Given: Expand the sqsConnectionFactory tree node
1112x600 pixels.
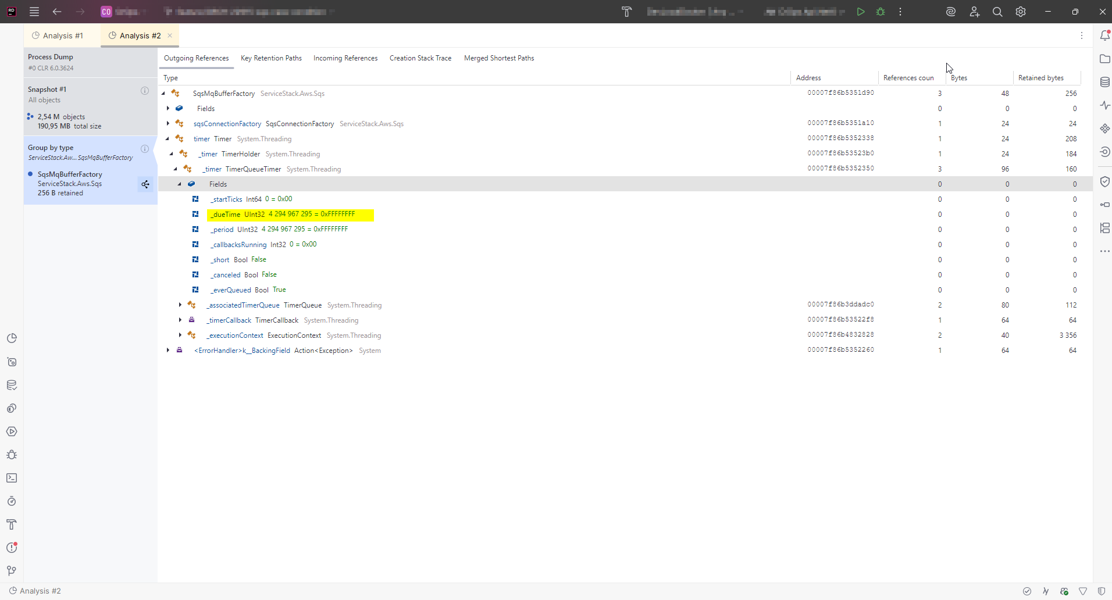Looking at the screenshot, I should click(168, 124).
